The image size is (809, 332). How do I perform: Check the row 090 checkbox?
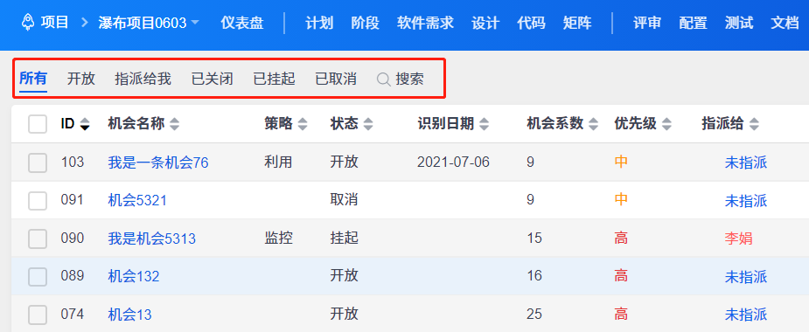[x=38, y=239]
